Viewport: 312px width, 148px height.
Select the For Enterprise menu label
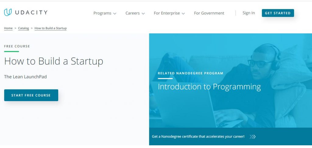[167, 13]
